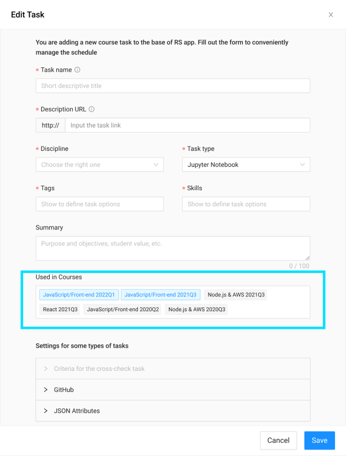
Task: Focus the Summary text area
Action: tap(173, 248)
